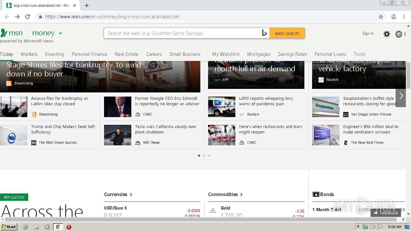This screenshot has width=411, height=231.
Task: Click the Opera icon in taskbar
Action: 69,227
